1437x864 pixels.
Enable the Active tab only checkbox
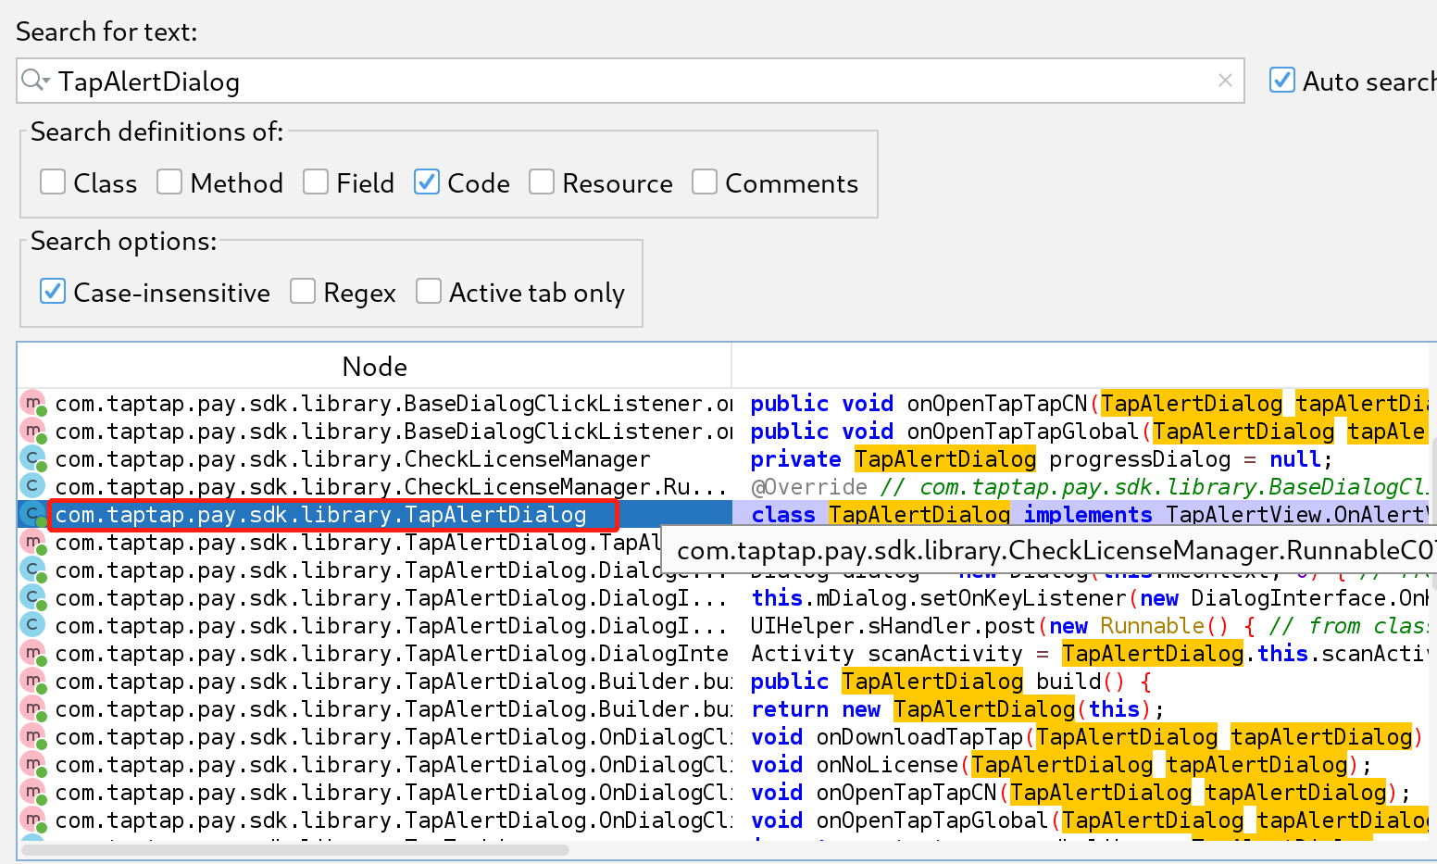coord(429,292)
